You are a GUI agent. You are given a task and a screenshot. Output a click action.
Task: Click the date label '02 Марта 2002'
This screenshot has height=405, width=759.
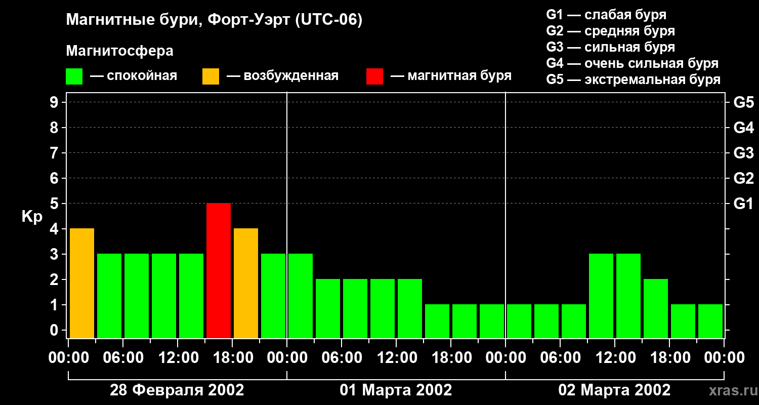614,390
